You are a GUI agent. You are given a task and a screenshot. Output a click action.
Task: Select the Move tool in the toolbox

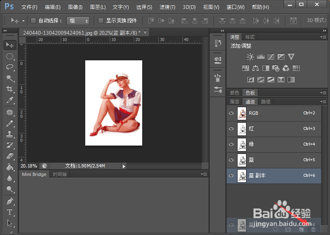pyautogui.click(x=10, y=45)
